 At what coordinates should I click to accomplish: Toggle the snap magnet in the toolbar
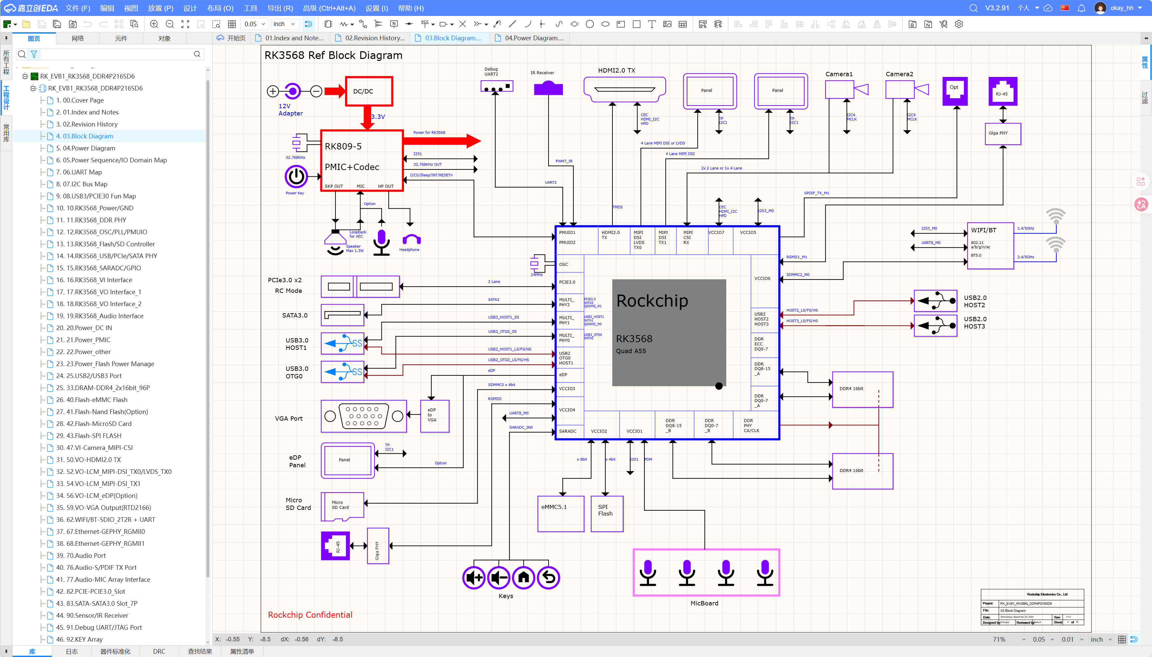click(309, 24)
